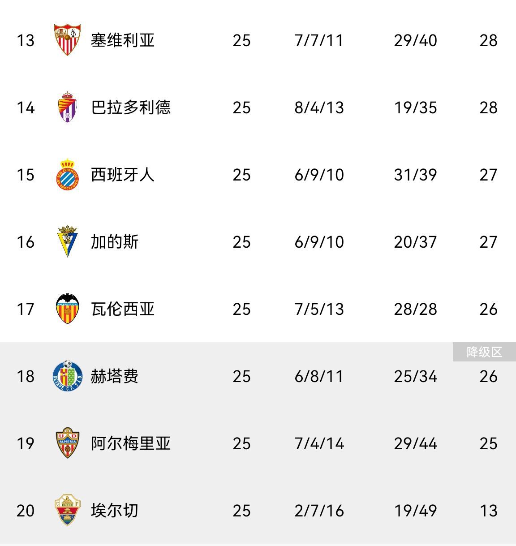Tap the 加的斯 team name
Image resolution: width=516 pixels, height=546 pixels.
click(114, 242)
